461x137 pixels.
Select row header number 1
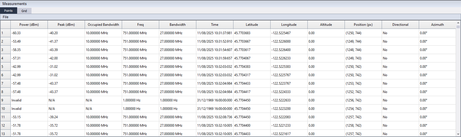6,33
